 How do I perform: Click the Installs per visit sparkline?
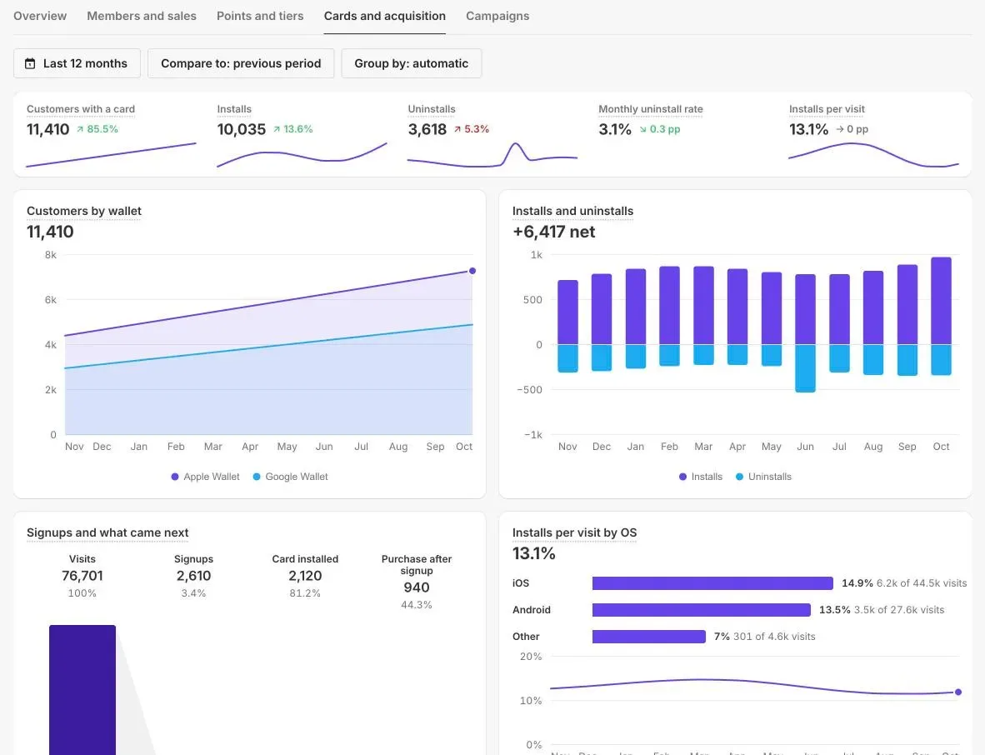click(874, 155)
